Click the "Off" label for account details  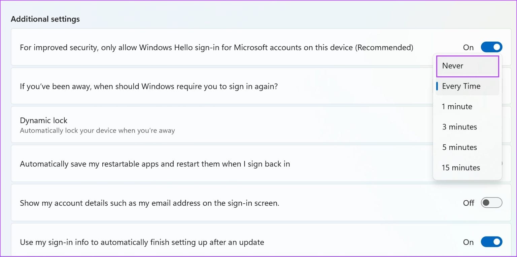tap(469, 203)
